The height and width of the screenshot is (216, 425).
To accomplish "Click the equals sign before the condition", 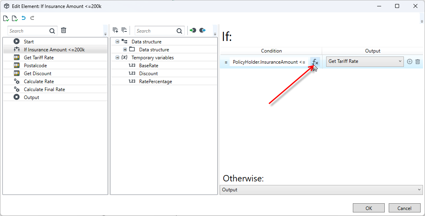I will [x=226, y=62].
